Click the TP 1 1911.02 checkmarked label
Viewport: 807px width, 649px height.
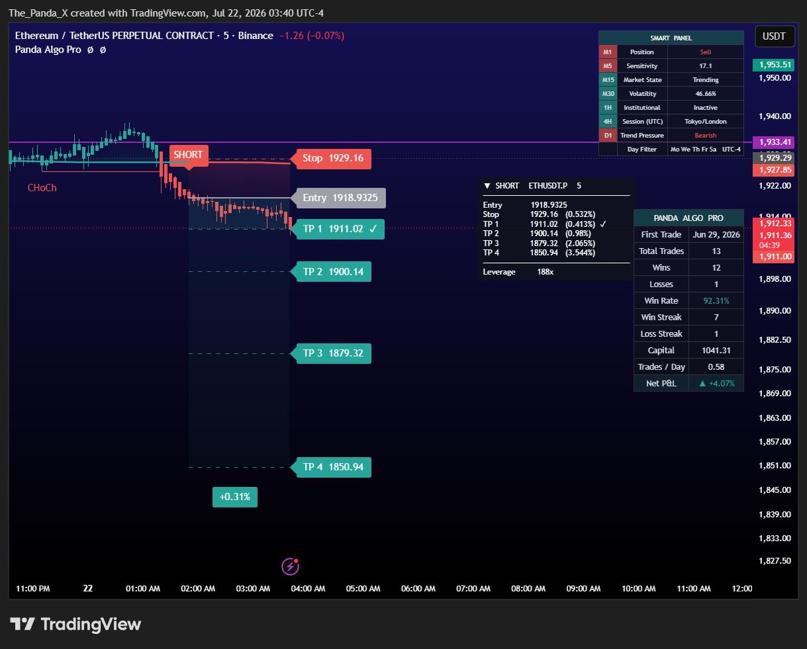coord(340,229)
